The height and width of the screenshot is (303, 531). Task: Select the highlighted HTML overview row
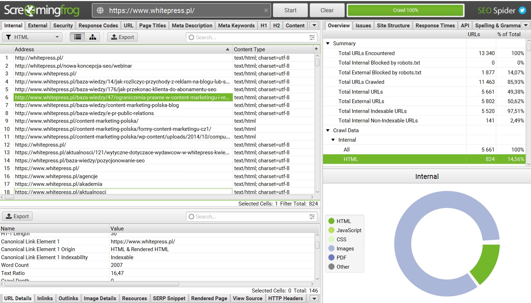(424, 159)
